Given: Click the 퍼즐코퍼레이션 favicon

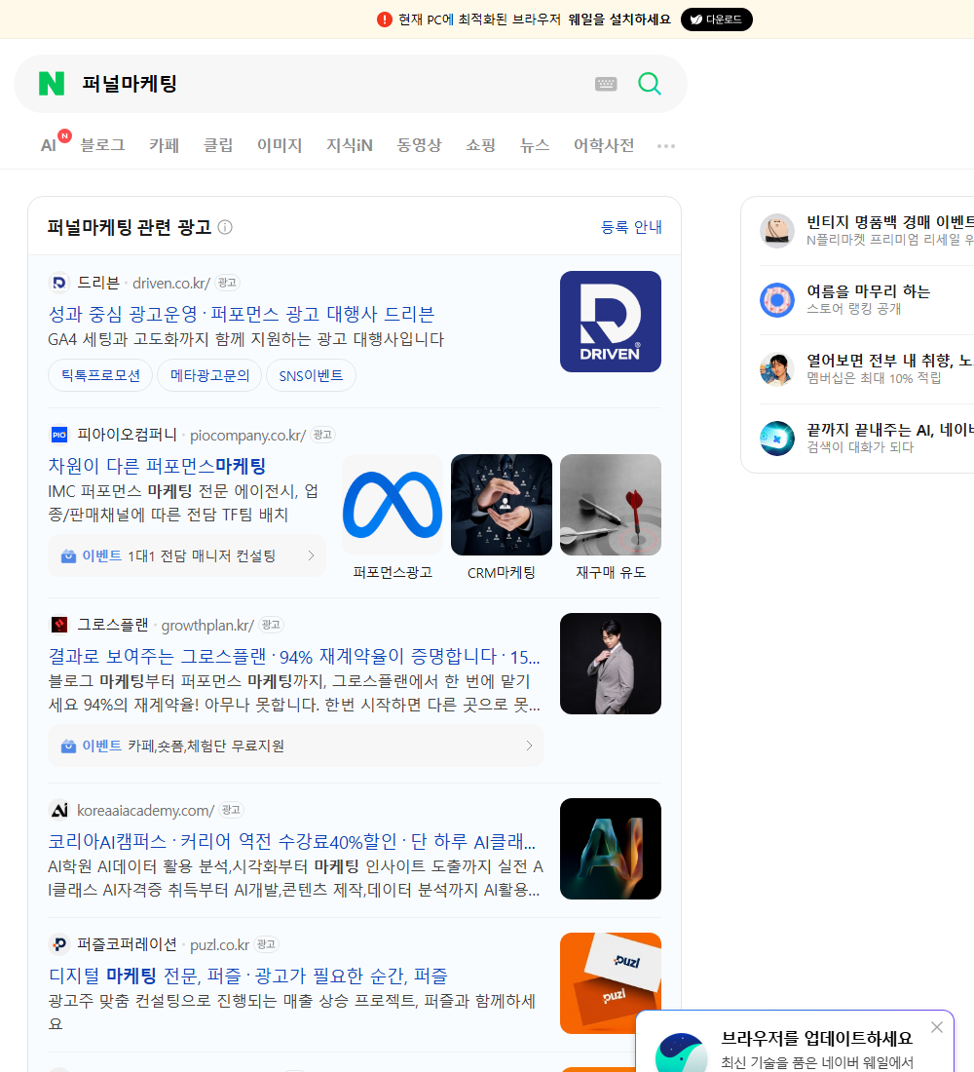Looking at the screenshot, I should [x=59, y=944].
